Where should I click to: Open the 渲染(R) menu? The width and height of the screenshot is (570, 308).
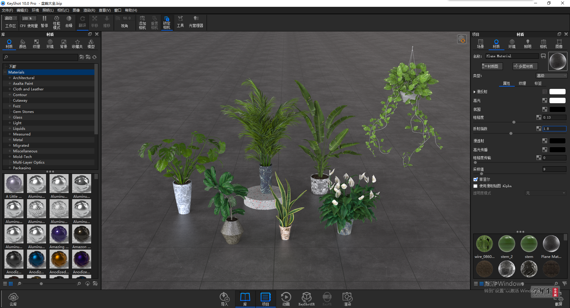click(89, 10)
